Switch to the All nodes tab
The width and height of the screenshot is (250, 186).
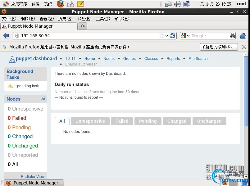pos(62,121)
